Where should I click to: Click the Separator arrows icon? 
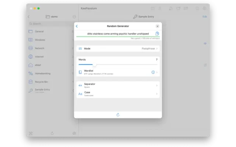coord(80,85)
